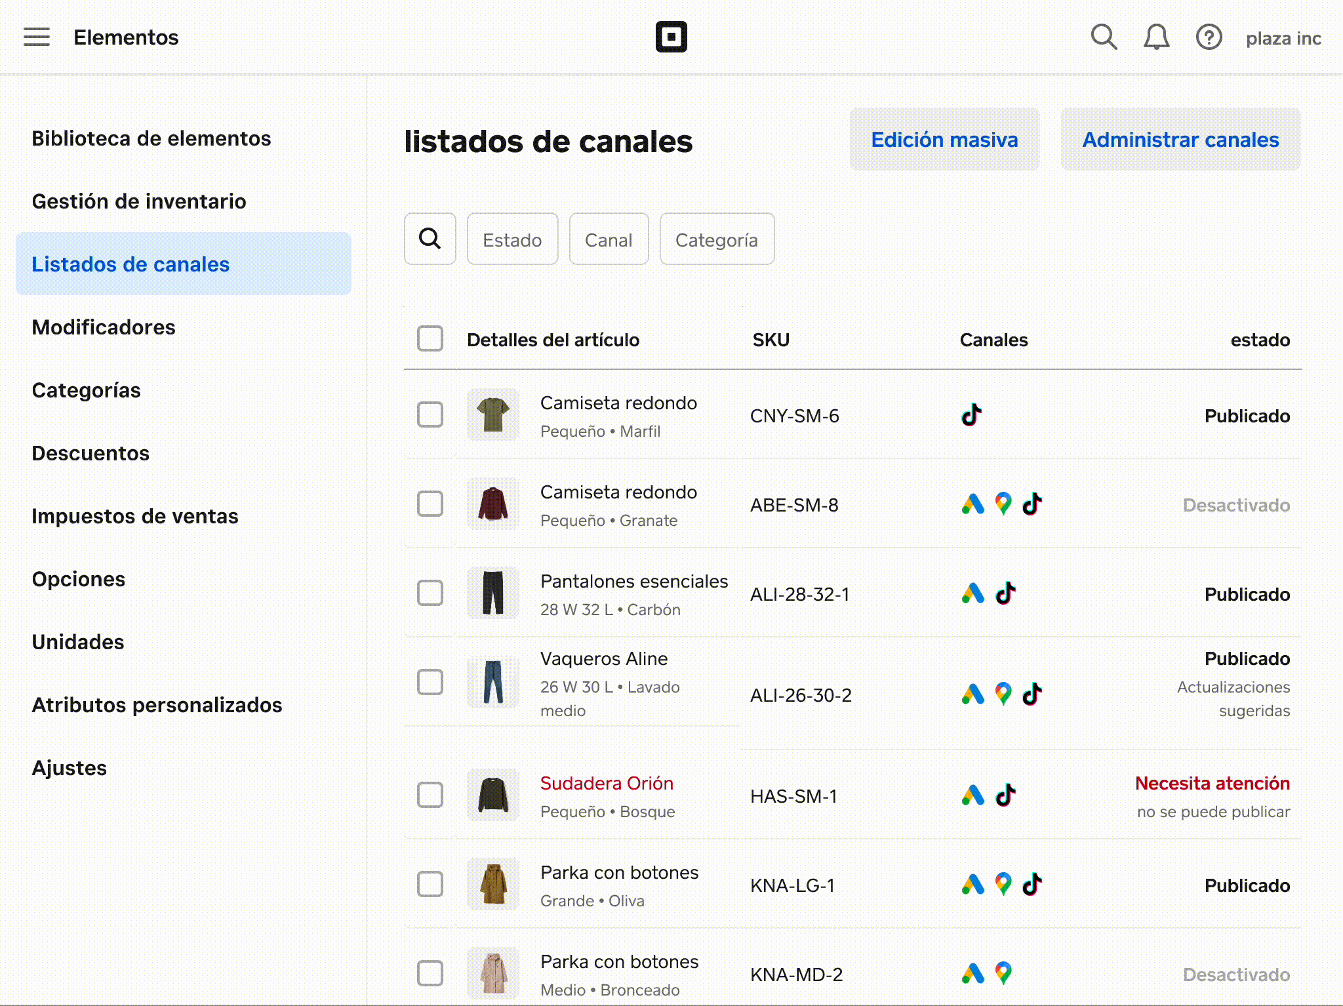Click the Square logo icon
The height and width of the screenshot is (1006, 1343).
point(671,37)
